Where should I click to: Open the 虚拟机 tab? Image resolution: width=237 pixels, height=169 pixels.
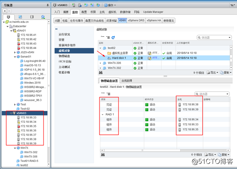(x=112, y=12)
